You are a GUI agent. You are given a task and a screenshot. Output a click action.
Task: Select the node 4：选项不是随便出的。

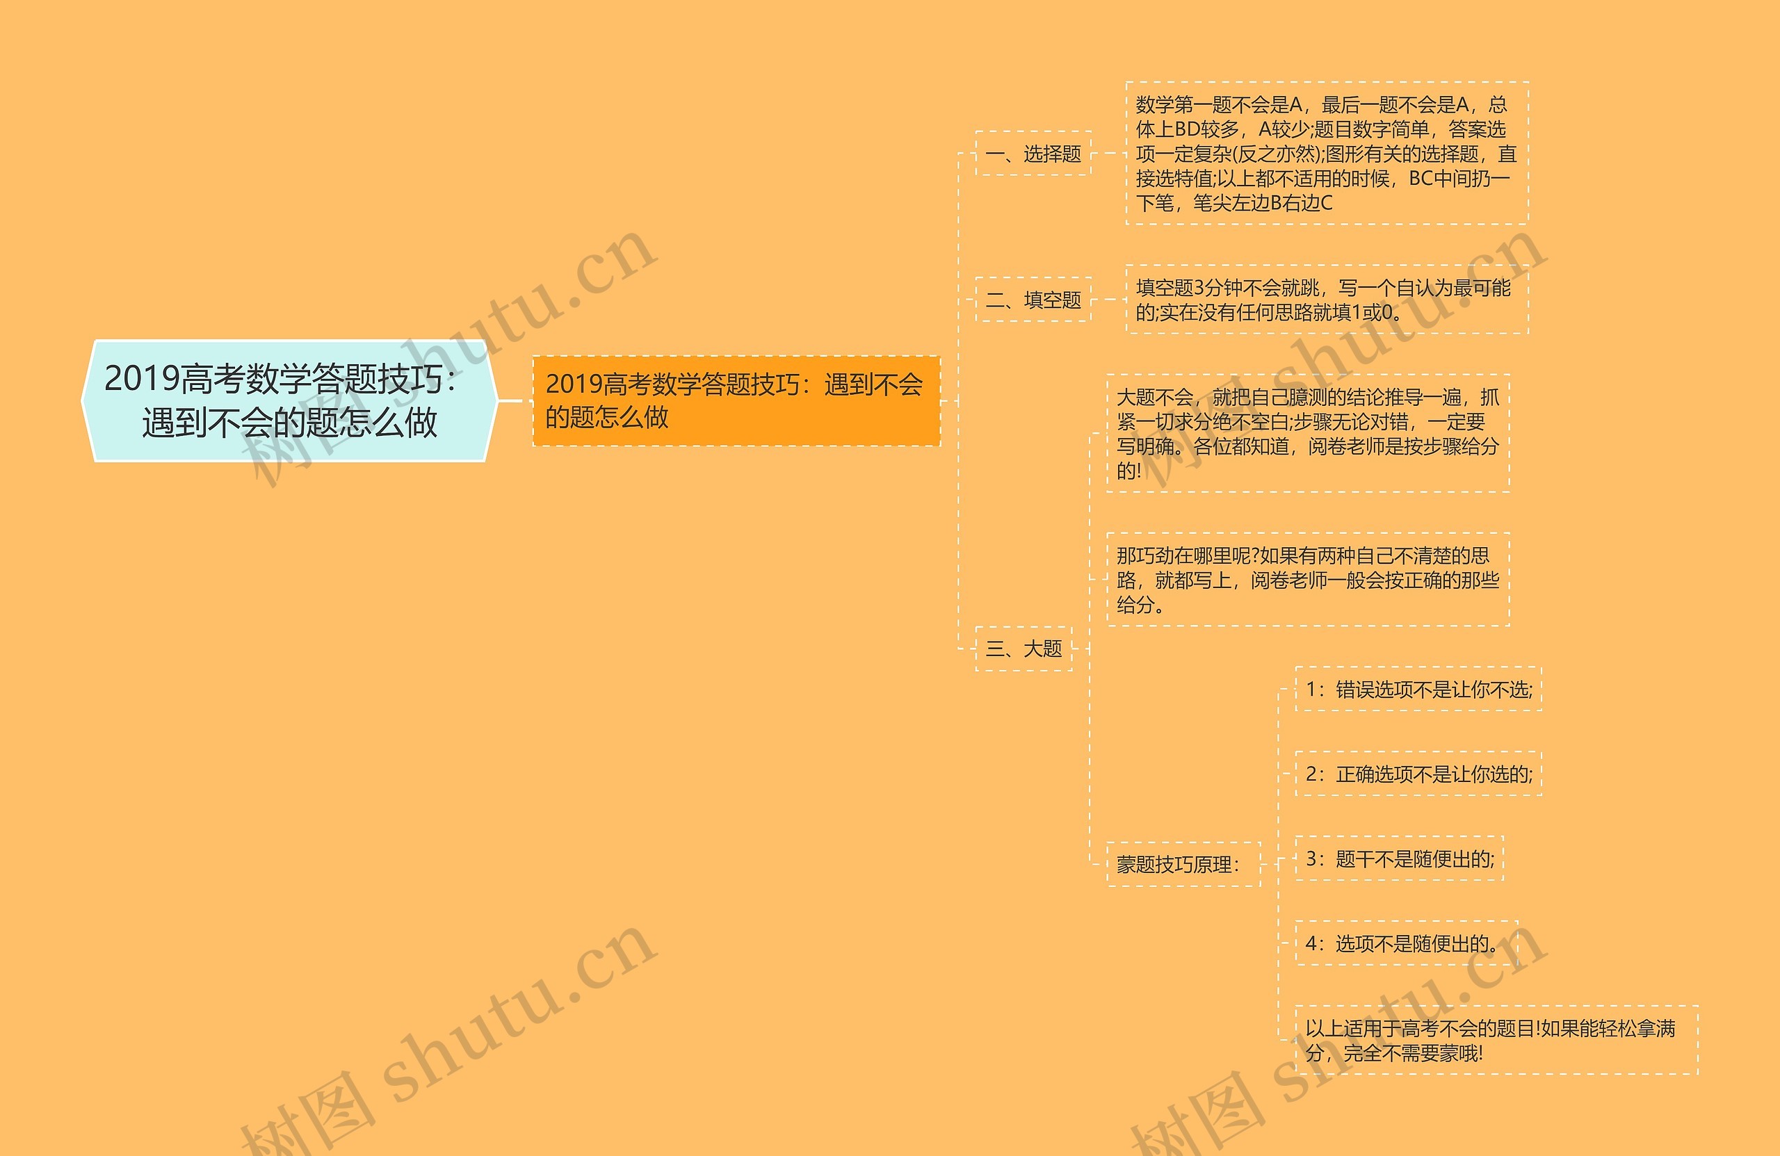[1406, 943]
